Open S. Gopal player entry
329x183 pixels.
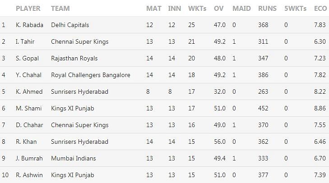27,58
